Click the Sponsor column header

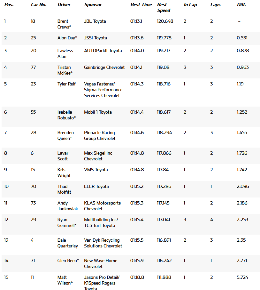point(93,4)
